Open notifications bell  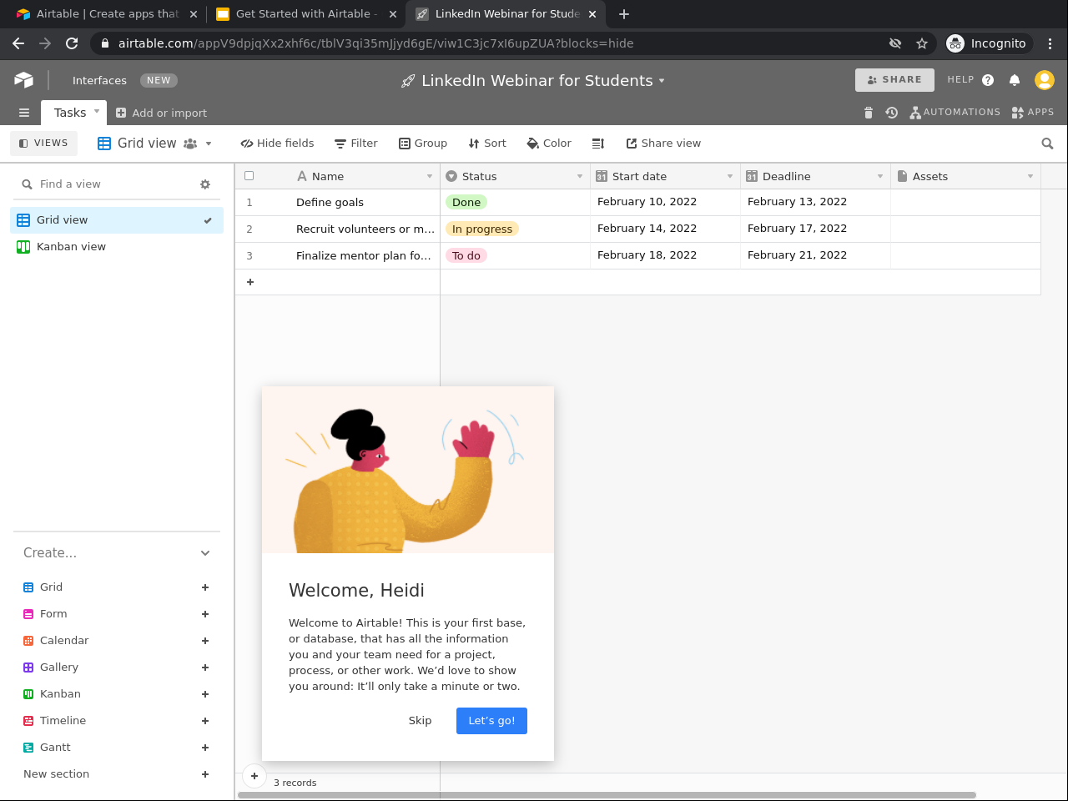(1015, 80)
